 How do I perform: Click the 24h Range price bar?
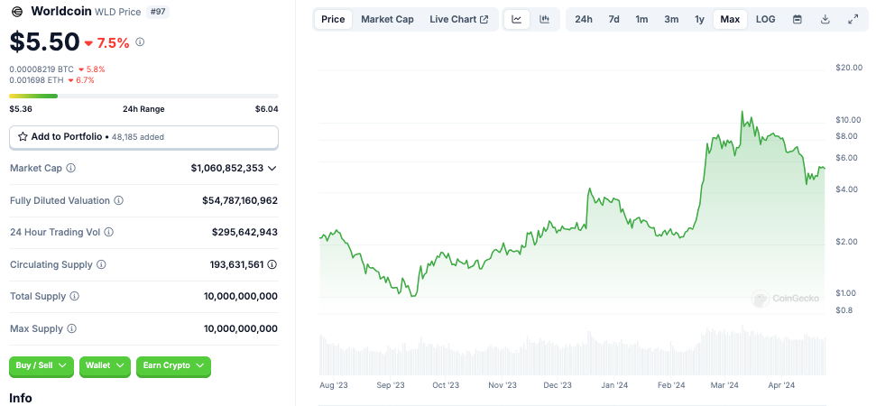143,96
